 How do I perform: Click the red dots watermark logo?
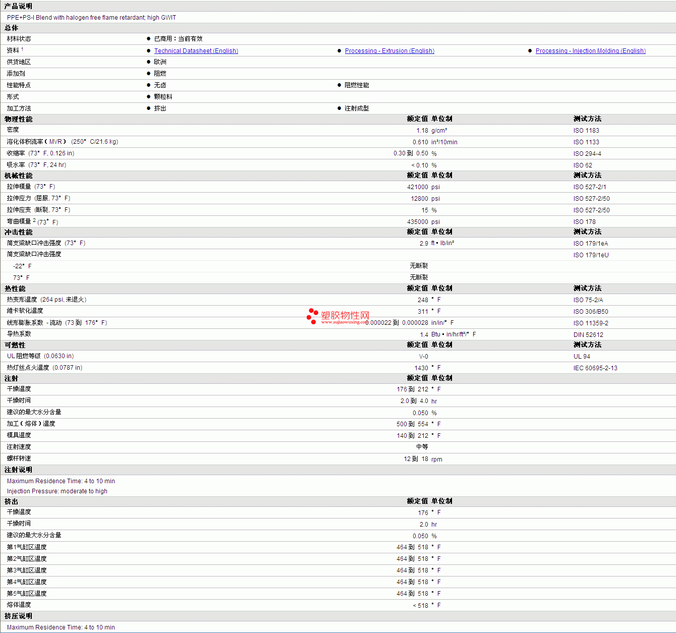click(312, 316)
